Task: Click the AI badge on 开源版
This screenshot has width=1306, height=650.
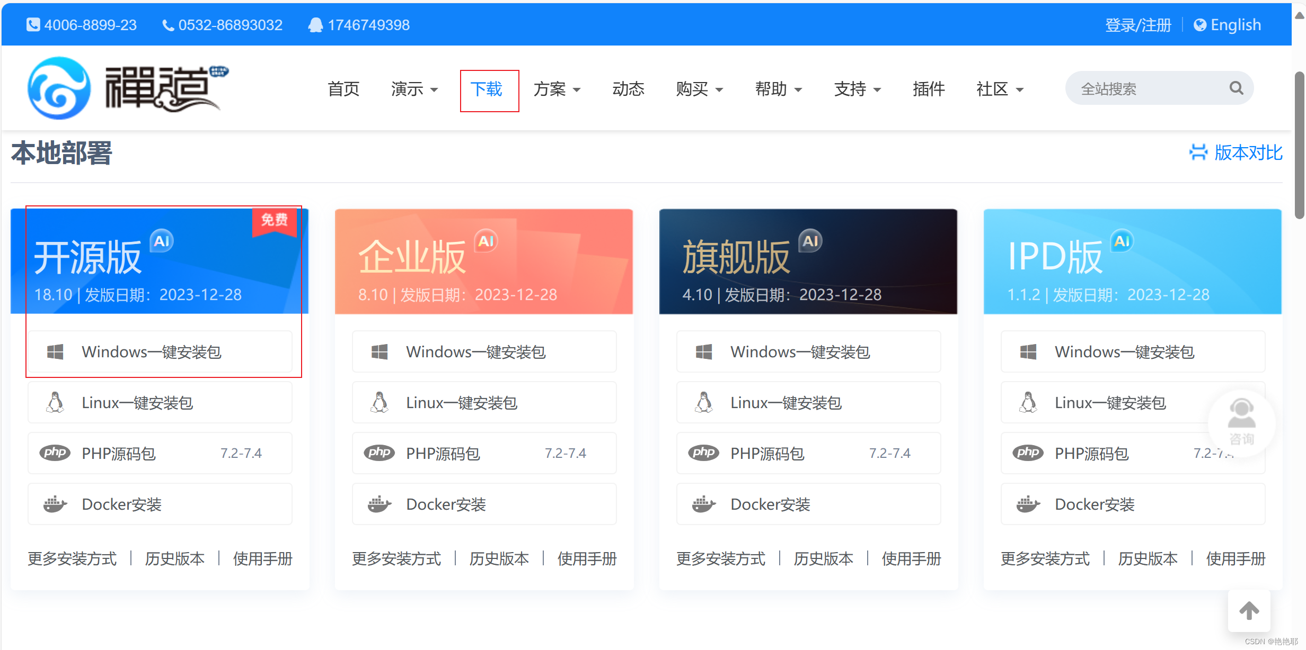Action: (162, 241)
